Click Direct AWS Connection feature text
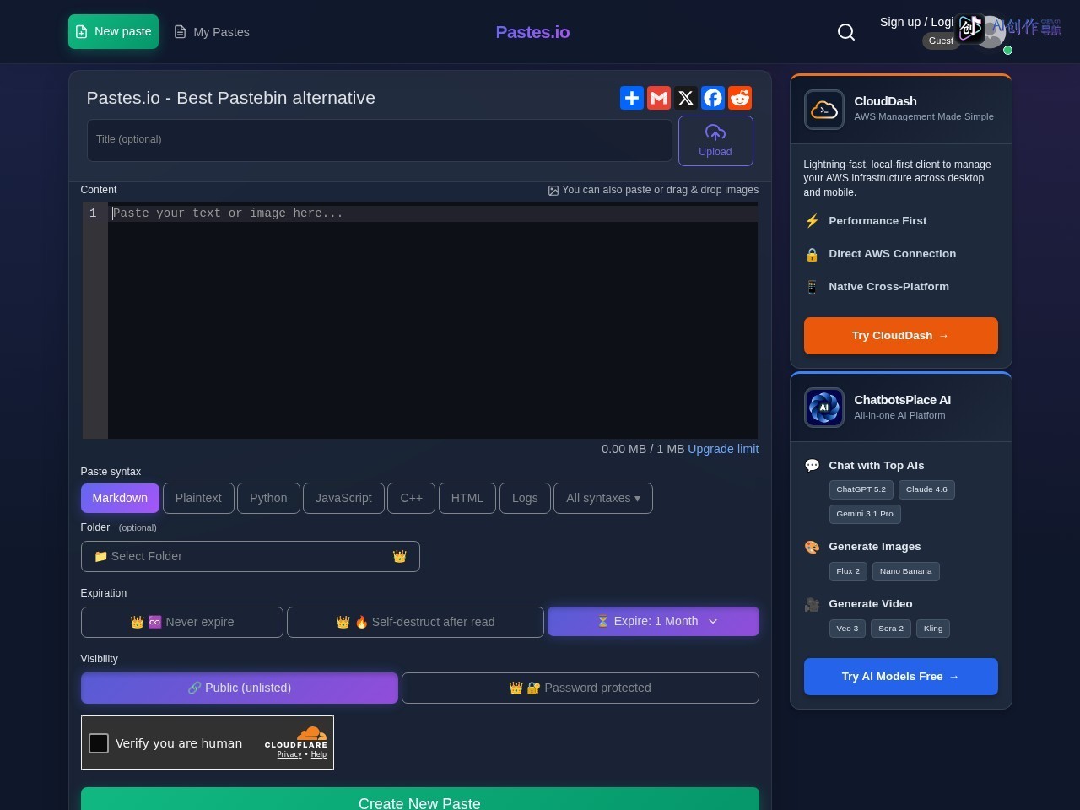This screenshot has width=1080, height=810. (x=893, y=254)
